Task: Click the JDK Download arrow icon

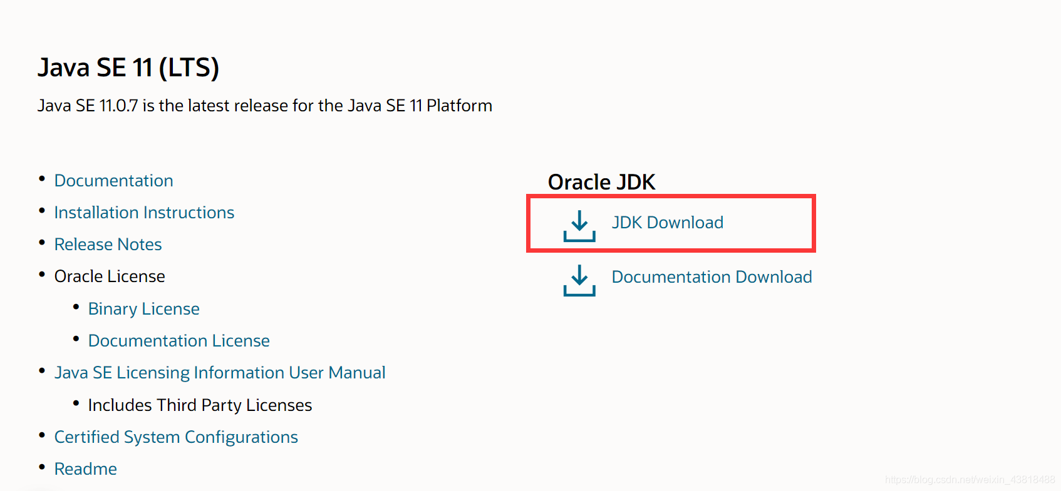Action: 578,226
